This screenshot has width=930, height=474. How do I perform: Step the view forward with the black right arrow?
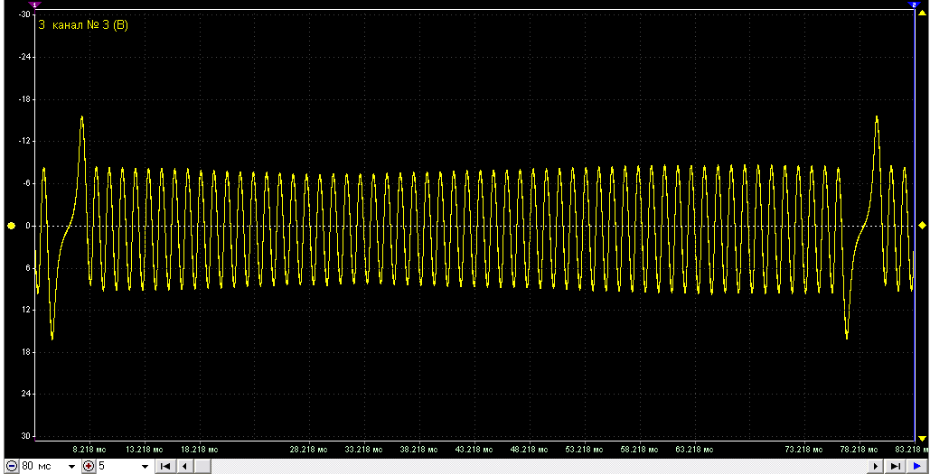876,466
